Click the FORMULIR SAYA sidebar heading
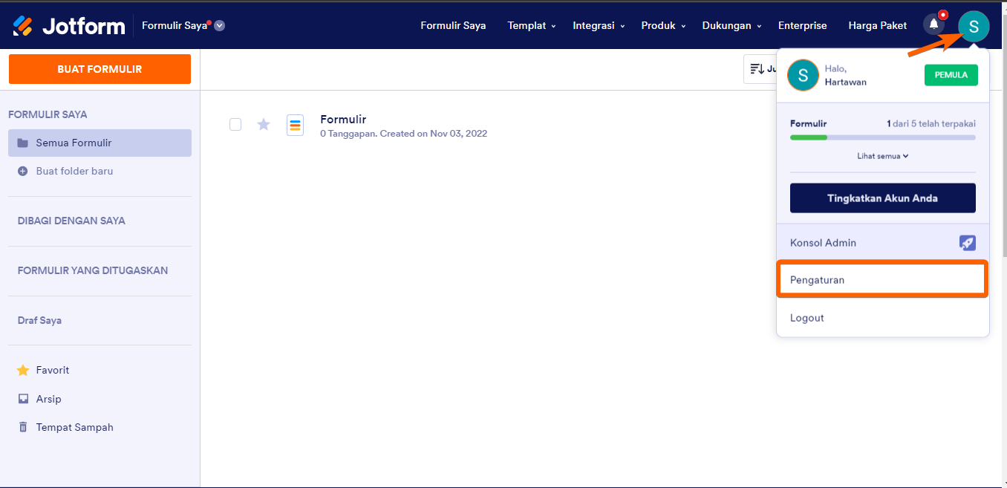 point(48,114)
